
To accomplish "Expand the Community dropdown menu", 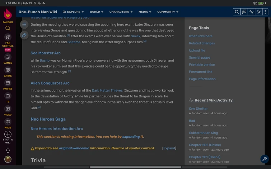I will (168, 12).
